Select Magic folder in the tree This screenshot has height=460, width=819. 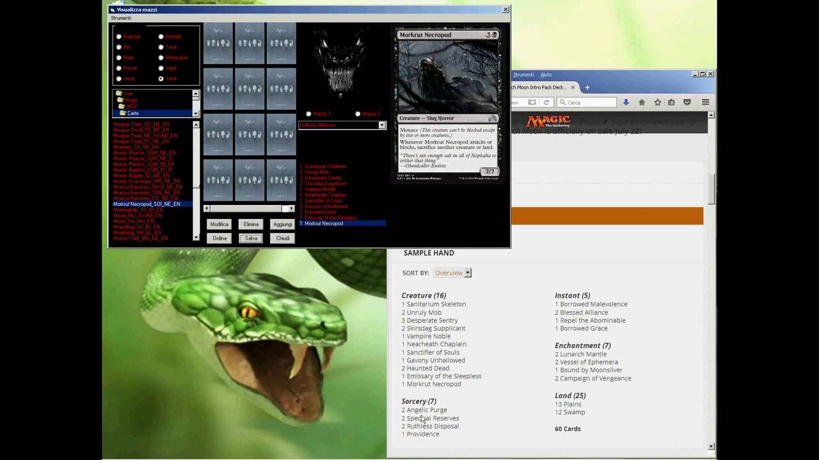131,100
